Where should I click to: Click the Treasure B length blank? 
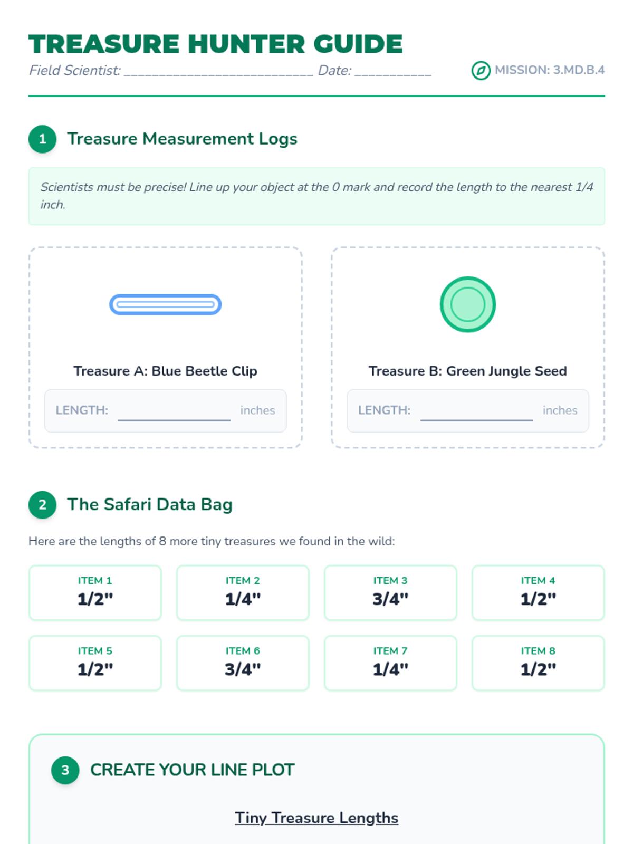476,411
